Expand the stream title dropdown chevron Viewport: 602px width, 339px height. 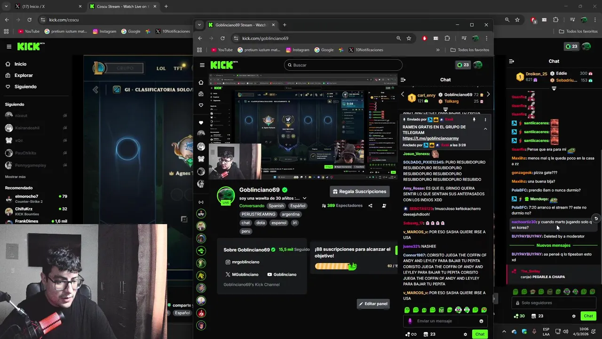(304, 198)
